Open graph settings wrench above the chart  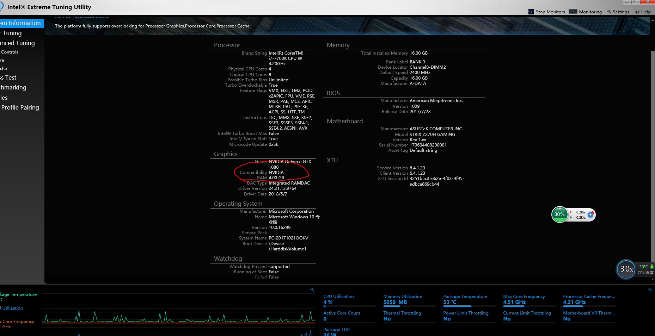[312, 290]
